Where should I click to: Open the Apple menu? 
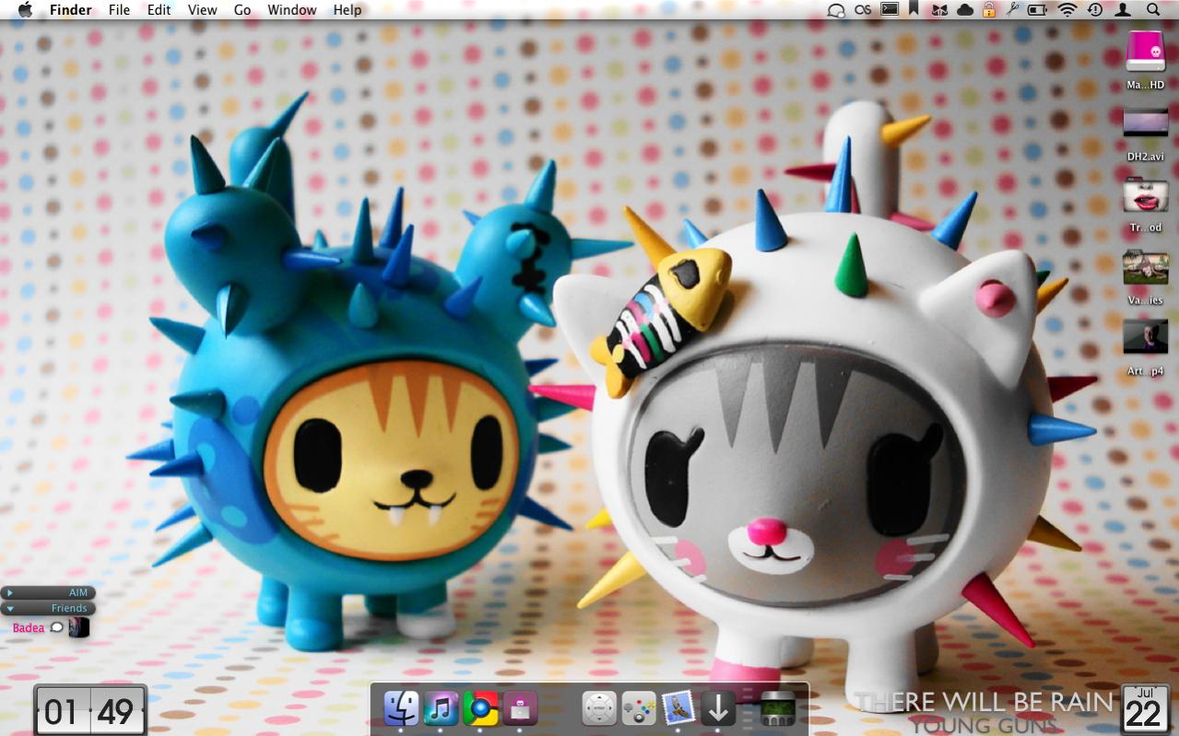(25, 10)
